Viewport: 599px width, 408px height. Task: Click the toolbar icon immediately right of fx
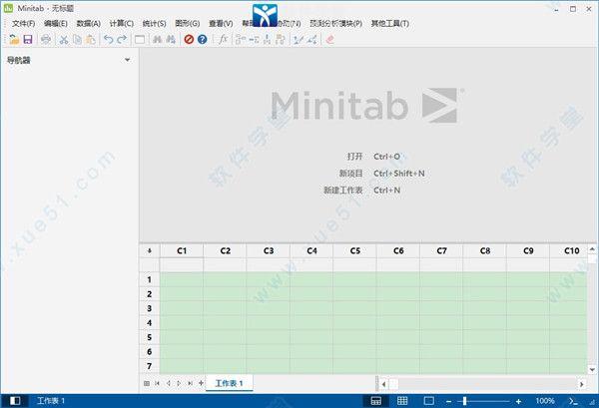[241, 39]
